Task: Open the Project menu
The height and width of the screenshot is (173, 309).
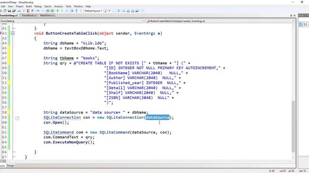Action: [19, 6]
